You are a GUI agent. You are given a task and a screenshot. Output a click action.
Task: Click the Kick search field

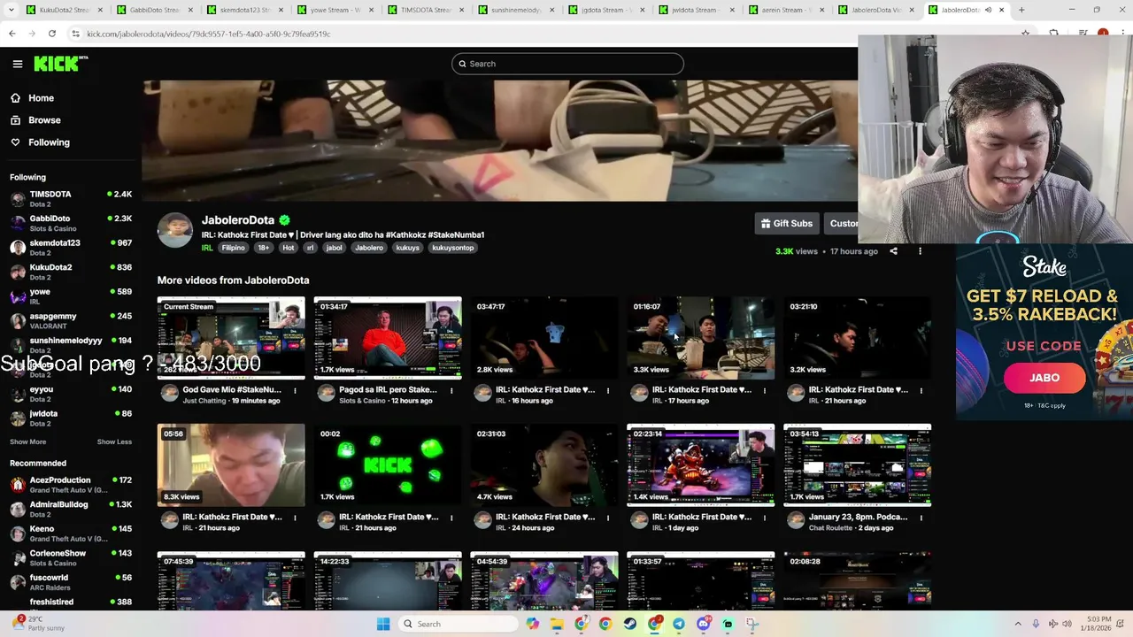(567, 64)
